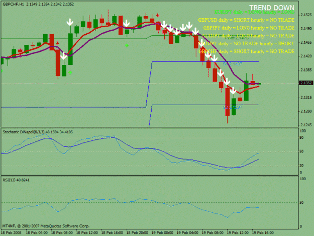314x236 pixels.
Task: Click the 50 level on the RSI scale
Action: [301, 202]
